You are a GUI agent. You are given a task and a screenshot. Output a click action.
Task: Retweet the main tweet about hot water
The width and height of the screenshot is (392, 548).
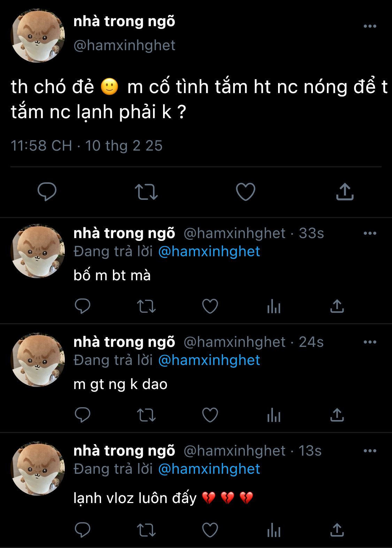146,192
